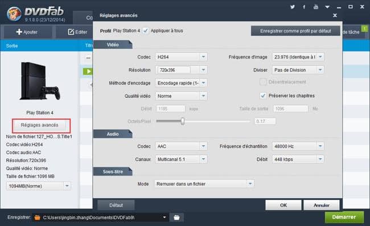
Task: Click the Annuler button
Action: [322, 205]
